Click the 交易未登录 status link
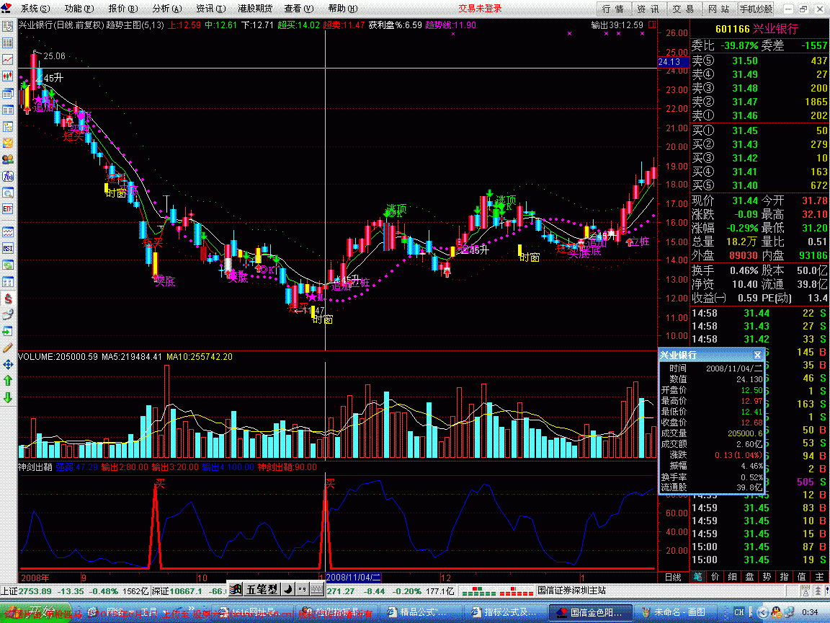The image size is (830, 623). pos(480,9)
